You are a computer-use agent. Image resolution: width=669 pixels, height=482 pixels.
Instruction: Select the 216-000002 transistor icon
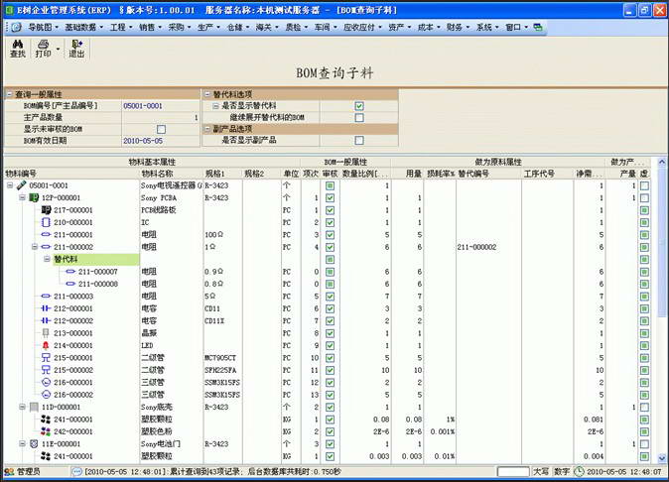pyautogui.click(x=46, y=395)
